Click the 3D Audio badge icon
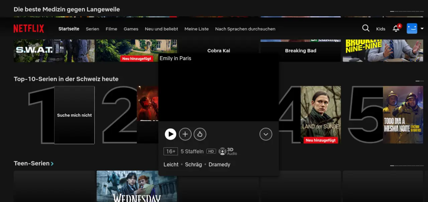This screenshot has width=428, height=202. tap(228, 151)
